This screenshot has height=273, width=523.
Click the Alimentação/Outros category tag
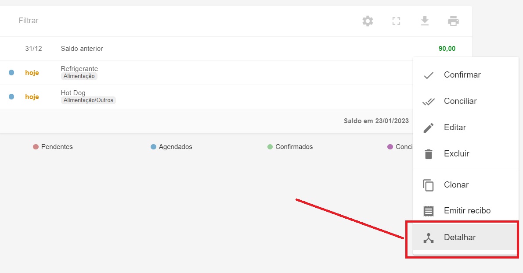tap(88, 100)
